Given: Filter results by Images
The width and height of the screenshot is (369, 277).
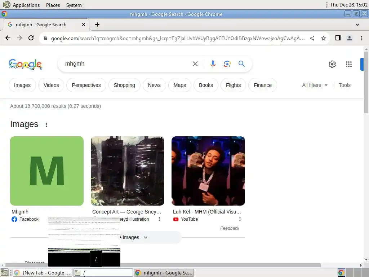Looking at the screenshot, I should pyautogui.click(x=22, y=85).
